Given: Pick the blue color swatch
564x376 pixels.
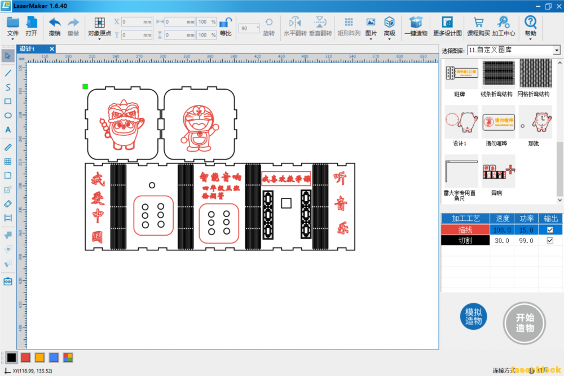Looking at the screenshot, I should (x=54, y=357).
